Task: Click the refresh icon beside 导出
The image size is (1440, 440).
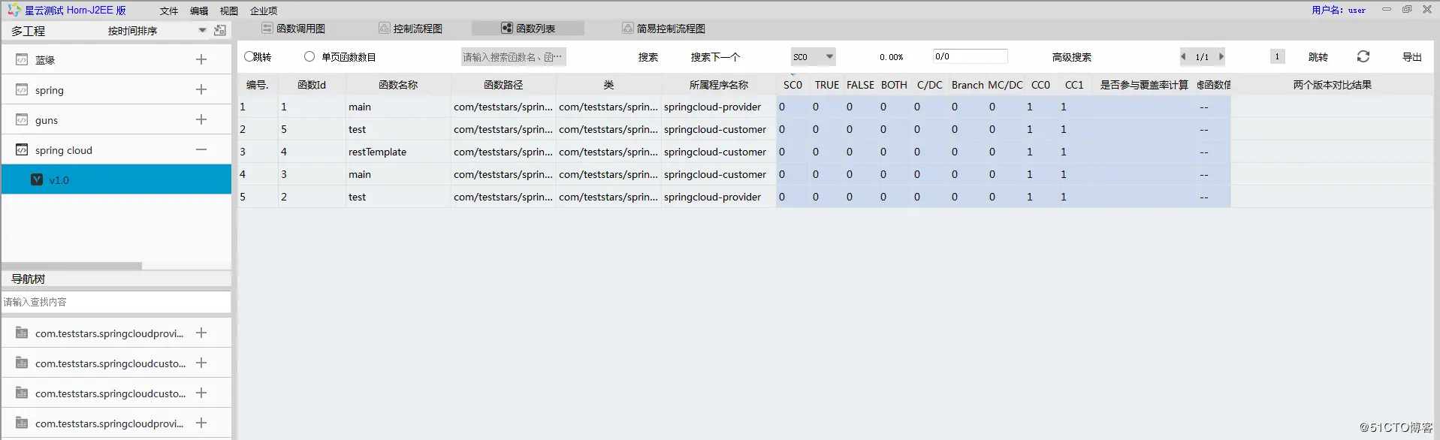Action: pyautogui.click(x=1363, y=56)
